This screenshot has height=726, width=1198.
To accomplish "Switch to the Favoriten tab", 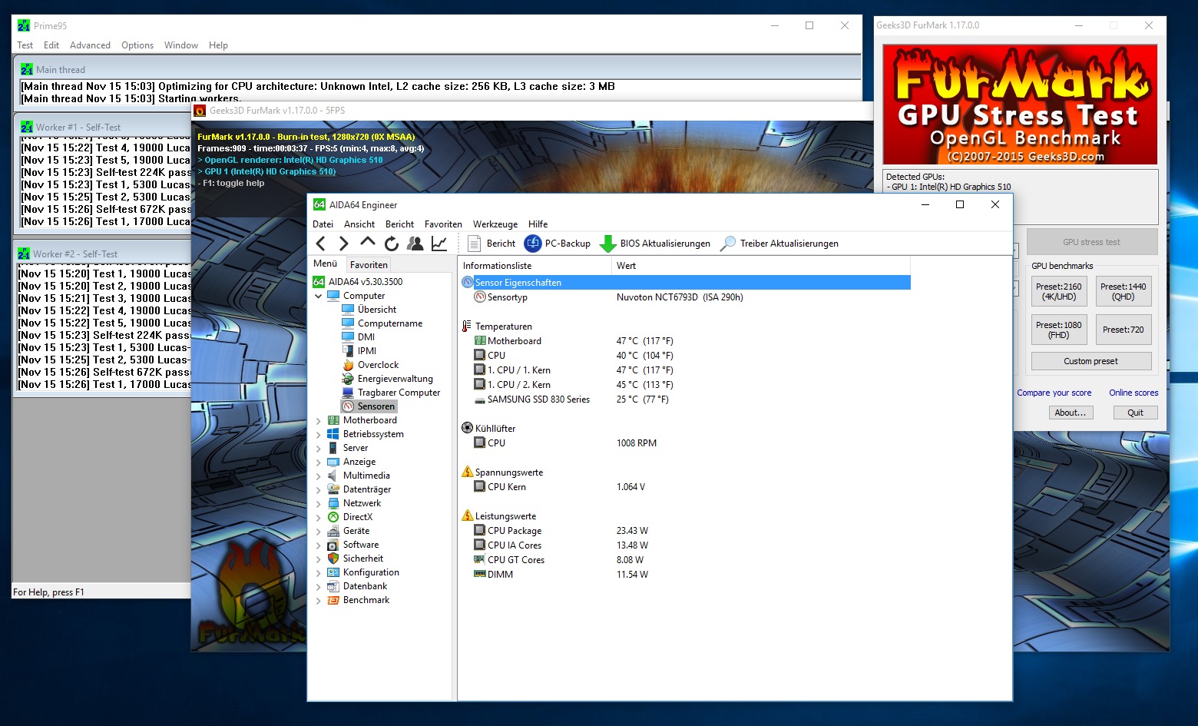I will pyautogui.click(x=369, y=264).
